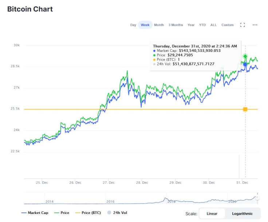Show the 3 Months range

coord(176,25)
